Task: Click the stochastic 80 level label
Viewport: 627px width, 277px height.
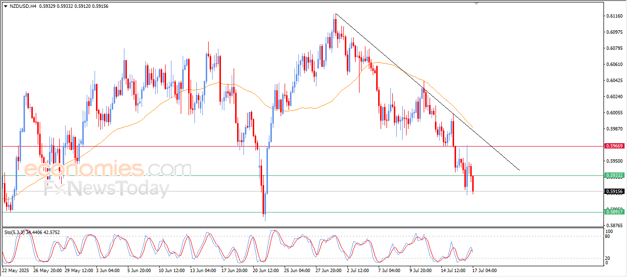Action: [608, 236]
